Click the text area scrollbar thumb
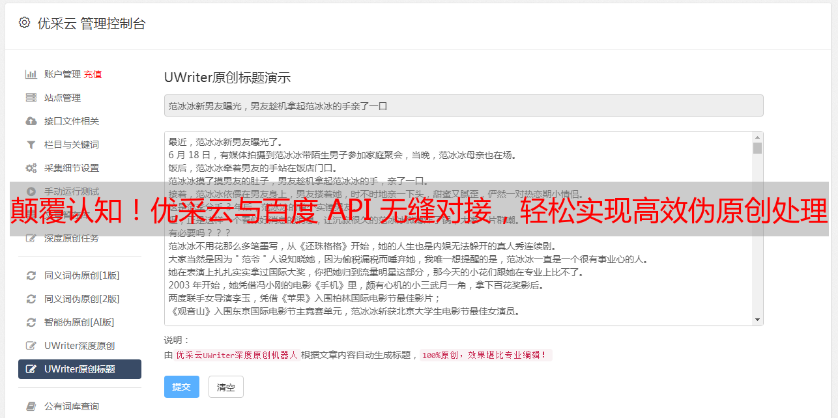Screen dimensions: 838x418 (x=757, y=148)
